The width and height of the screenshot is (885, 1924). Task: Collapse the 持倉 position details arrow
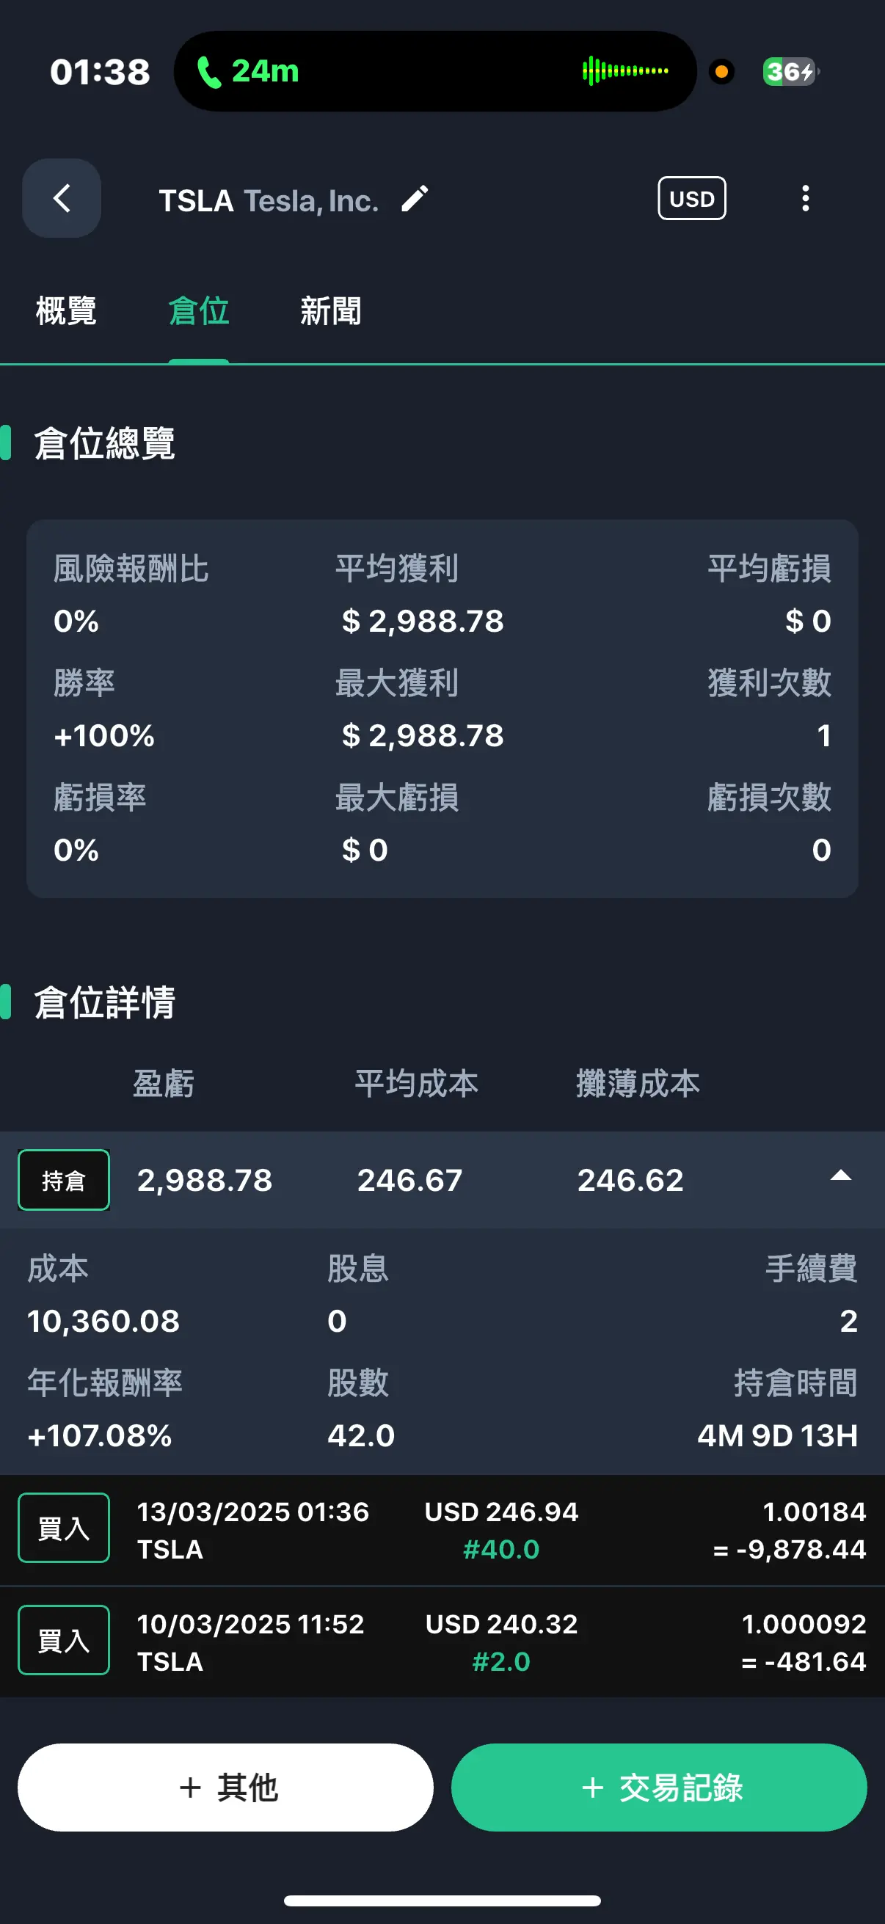click(840, 1176)
